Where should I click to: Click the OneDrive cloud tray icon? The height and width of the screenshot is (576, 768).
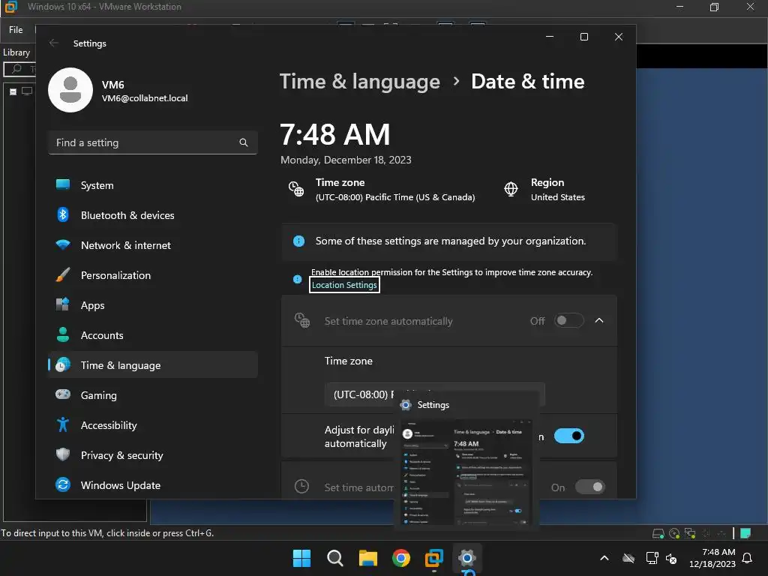click(x=628, y=558)
